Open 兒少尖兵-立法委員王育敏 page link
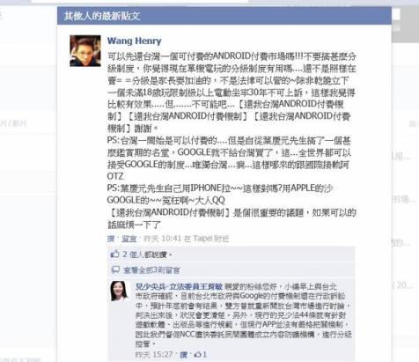419x362 pixels. coord(179,286)
